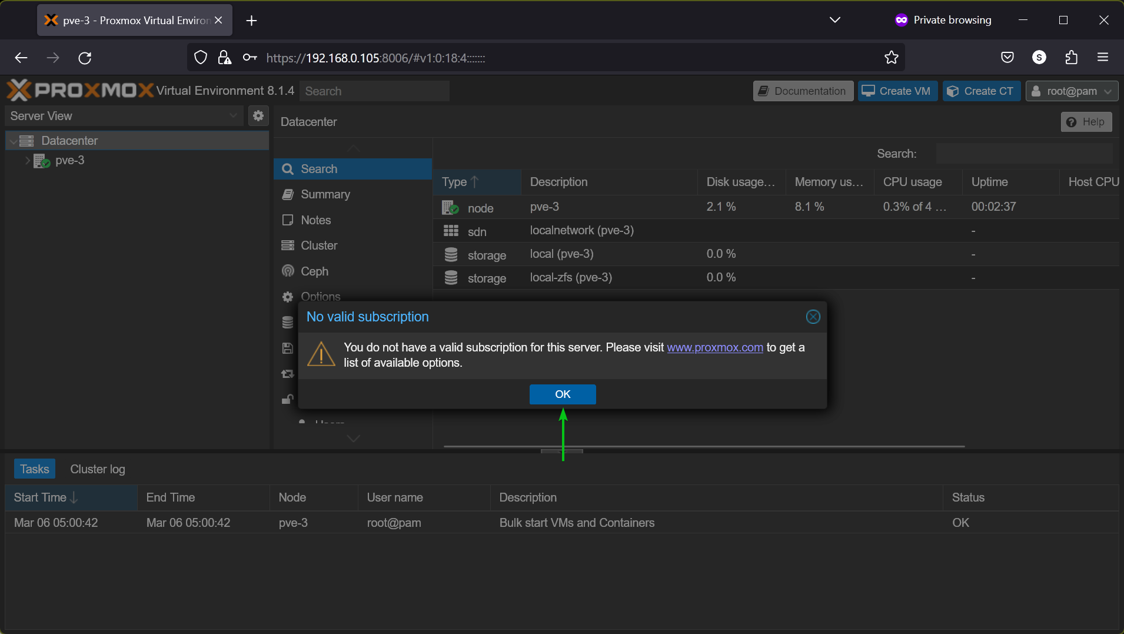Click the replication retweet menu icon
The image size is (1124, 634).
pos(287,374)
